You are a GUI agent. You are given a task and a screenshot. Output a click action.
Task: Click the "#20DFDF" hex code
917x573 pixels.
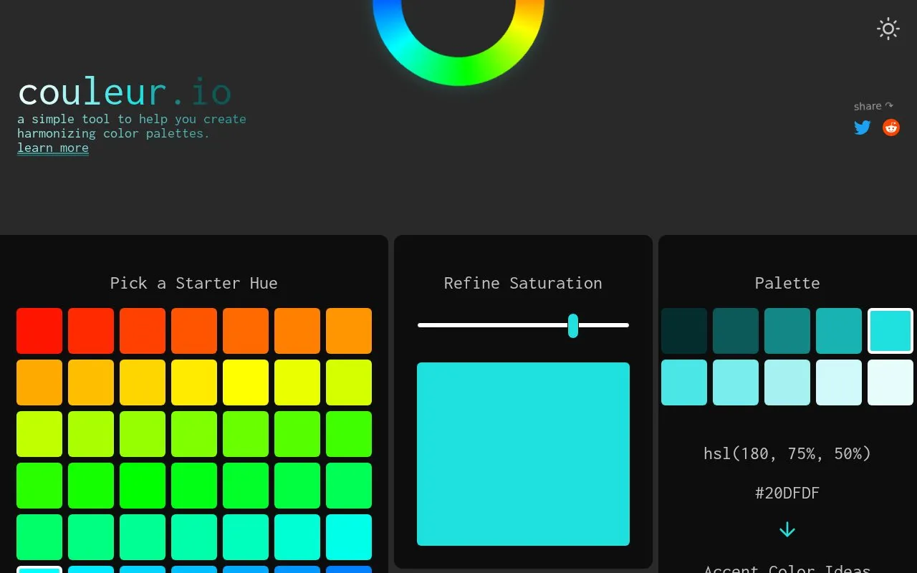tap(787, 493)
